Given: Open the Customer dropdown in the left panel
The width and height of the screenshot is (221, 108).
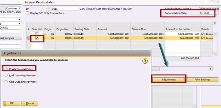Looking at the screenshot, I should [x=19, y=8].
